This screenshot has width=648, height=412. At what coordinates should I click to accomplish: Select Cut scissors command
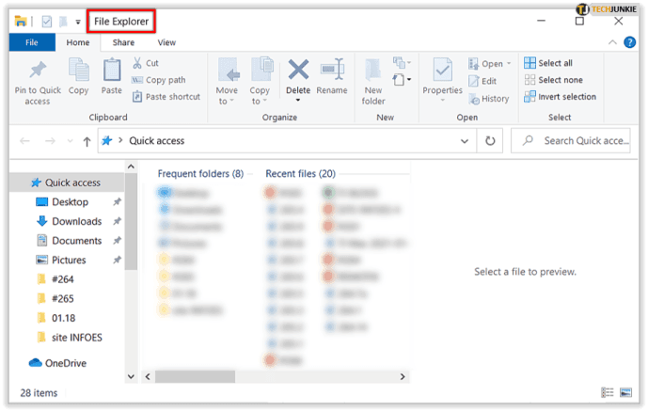pos(146,63)
